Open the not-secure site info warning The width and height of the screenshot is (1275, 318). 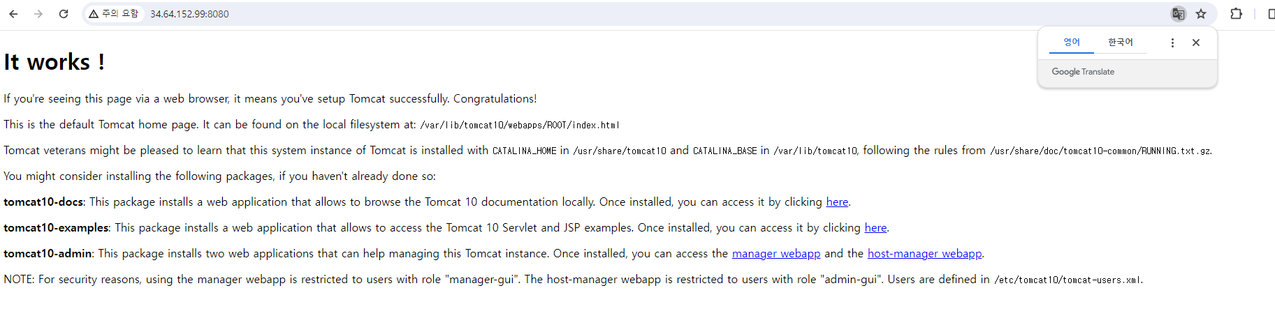pos(113,14)
